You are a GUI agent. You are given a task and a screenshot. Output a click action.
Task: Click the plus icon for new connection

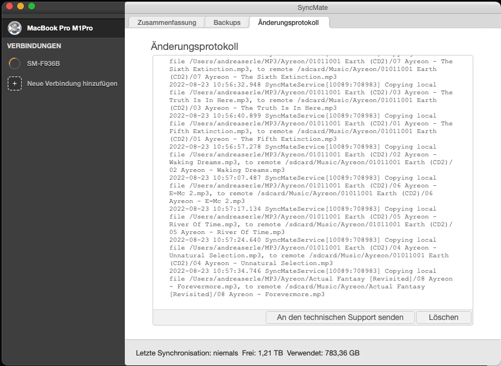[15, 84]
